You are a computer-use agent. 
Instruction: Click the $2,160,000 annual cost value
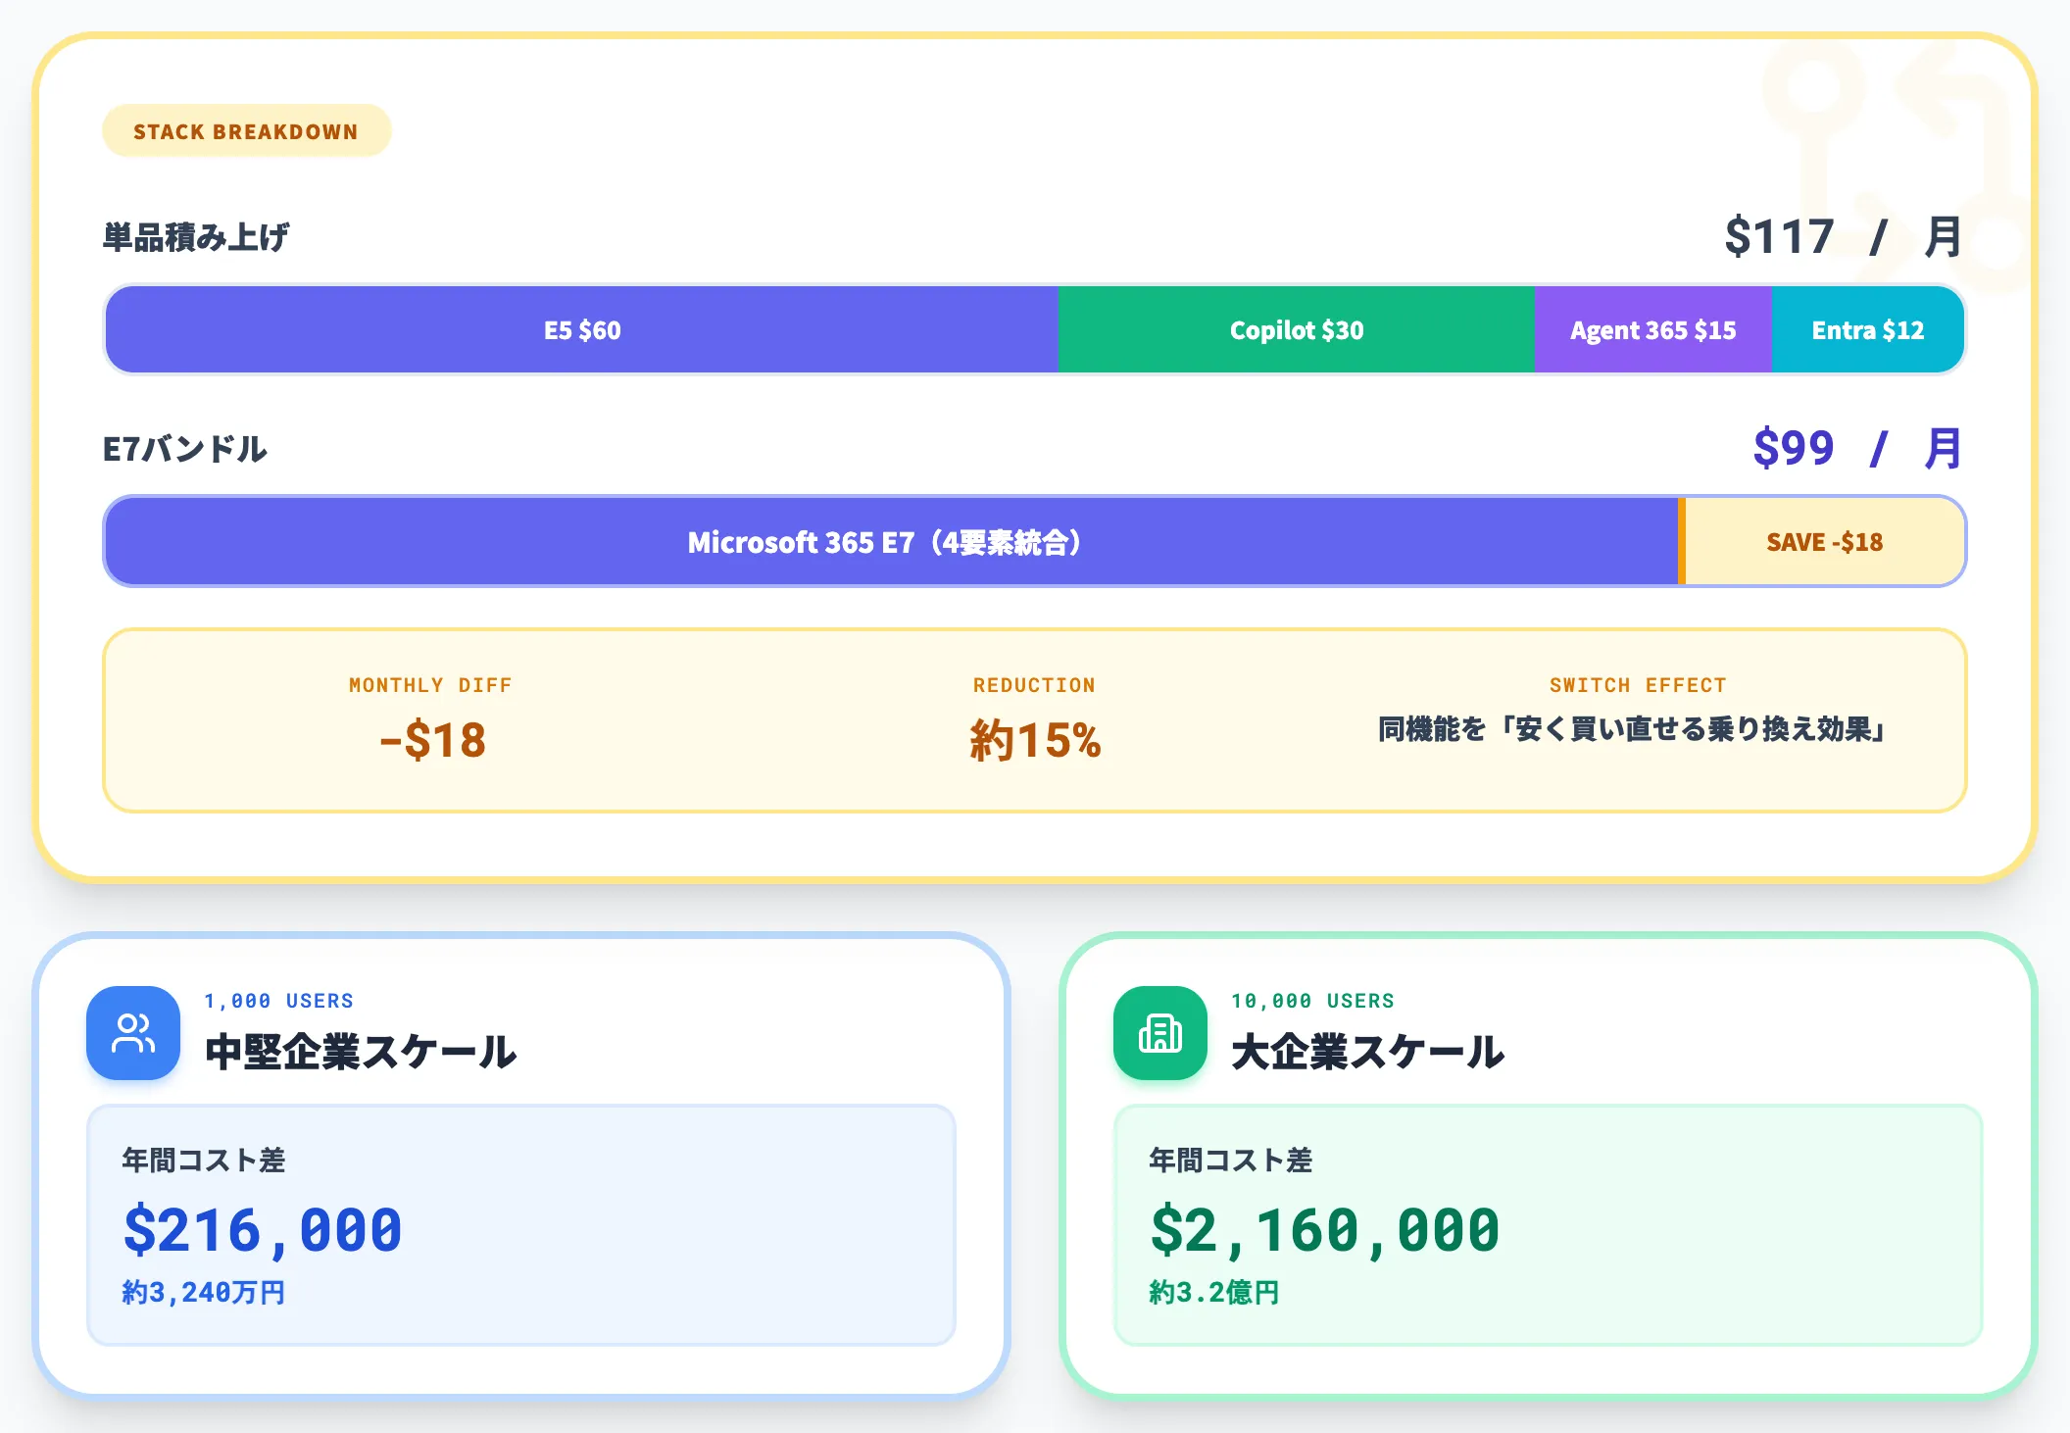[x=1325, y=1231]
